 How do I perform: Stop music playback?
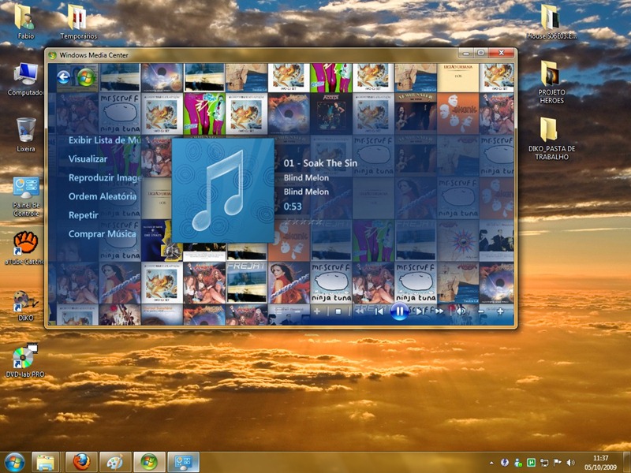pyautogui.click(x=338, y=311)
